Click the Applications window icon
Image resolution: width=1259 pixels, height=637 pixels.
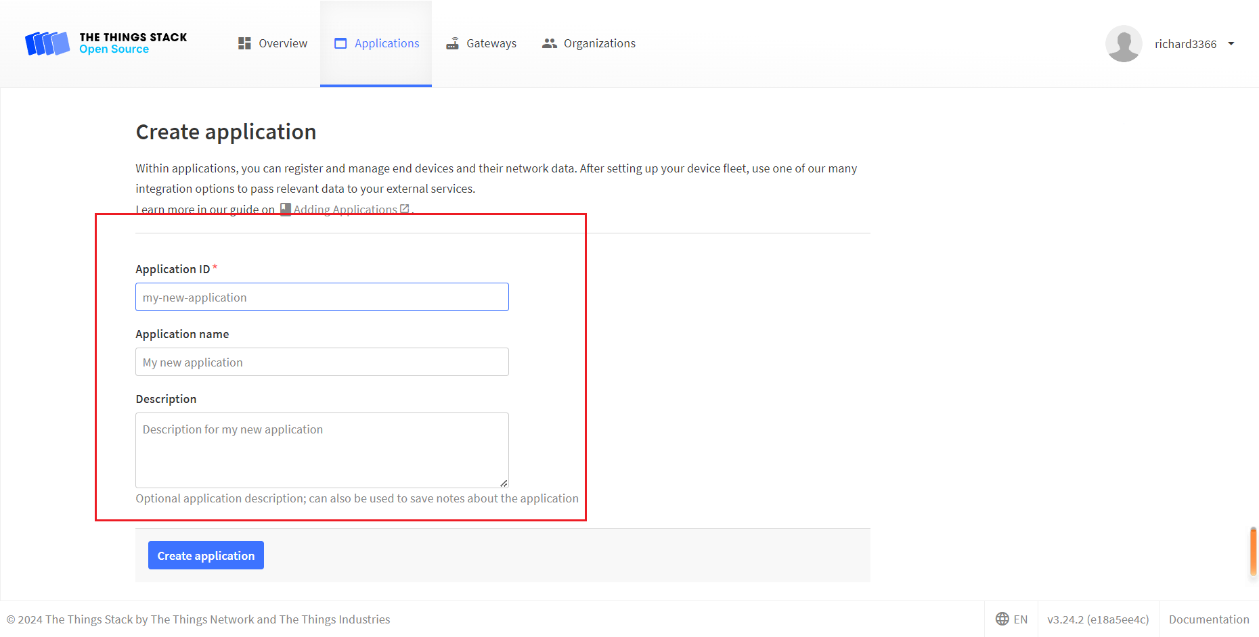tap(340, 43)
